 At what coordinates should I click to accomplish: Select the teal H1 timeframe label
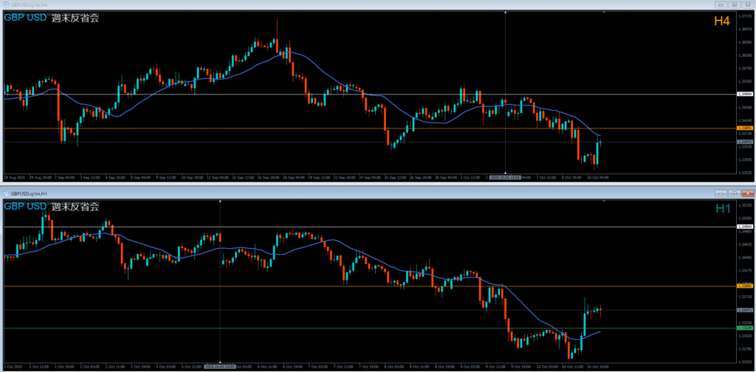722,210
